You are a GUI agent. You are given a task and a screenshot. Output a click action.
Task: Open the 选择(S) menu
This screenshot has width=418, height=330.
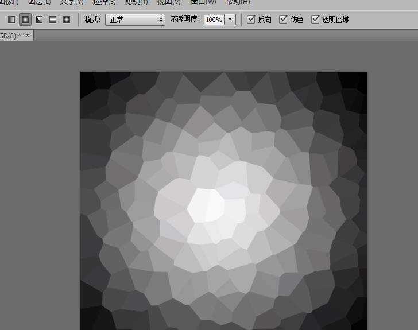[x=104, y=2]
